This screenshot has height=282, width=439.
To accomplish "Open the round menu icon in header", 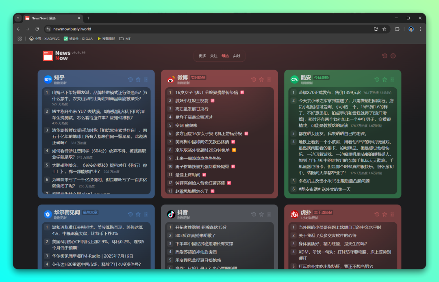I will 393,56.
